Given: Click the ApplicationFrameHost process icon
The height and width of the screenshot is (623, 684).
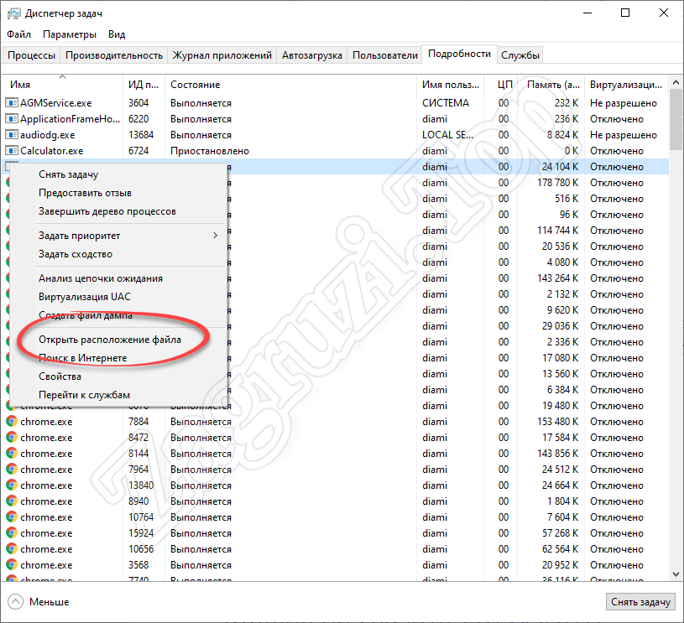Looking at the screenshot, I should click(x=12, y=119).
